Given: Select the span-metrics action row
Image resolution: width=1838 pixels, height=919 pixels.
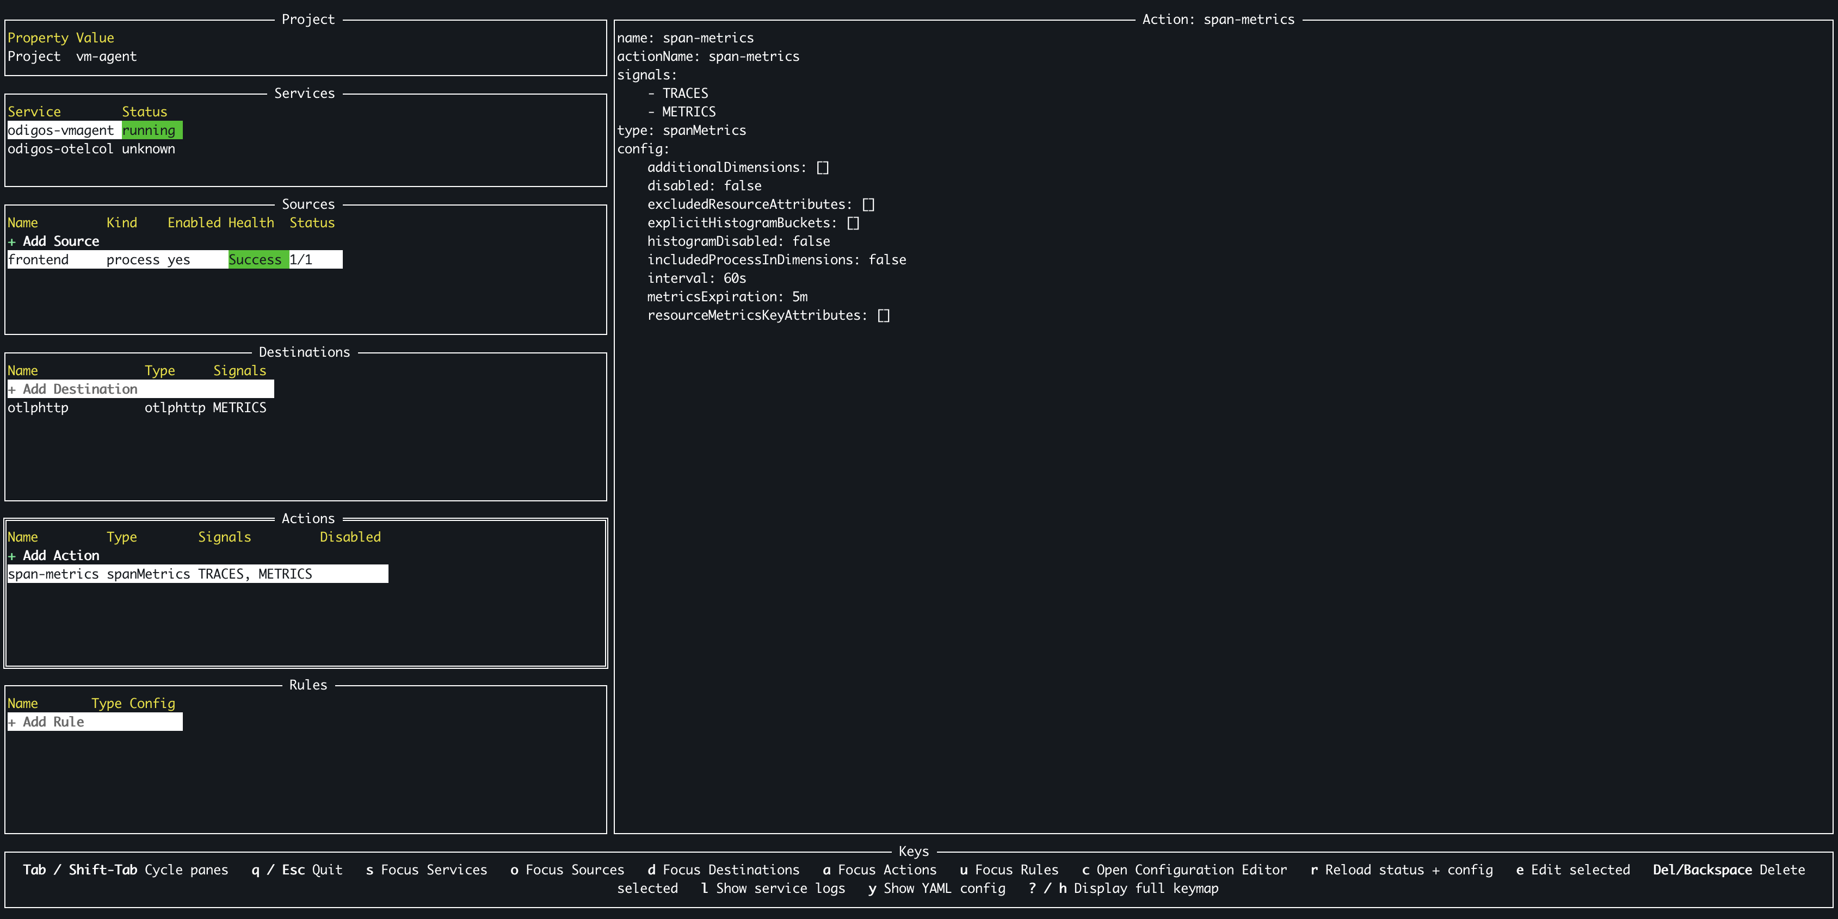Looking at the screenshot, I should pos(53,575).
